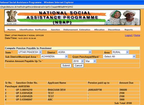Click amount 2100 in row UP-S-03014528
Viewport: 144px width, 105px height.
pos(122,93)
